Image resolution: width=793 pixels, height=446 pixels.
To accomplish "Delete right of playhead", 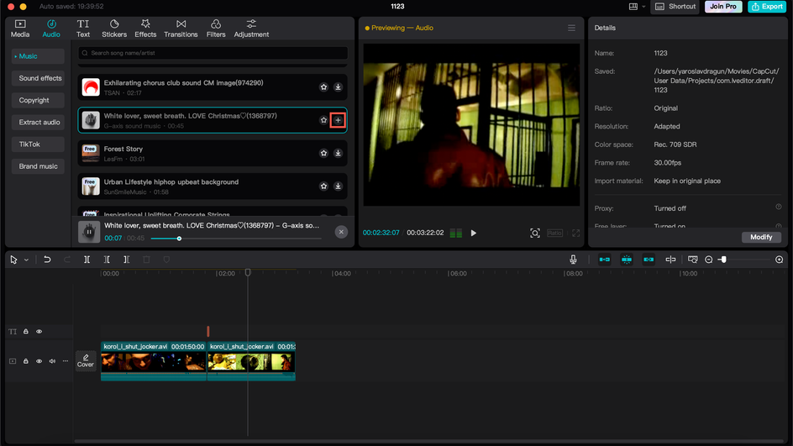I will (x=127, y=260).
